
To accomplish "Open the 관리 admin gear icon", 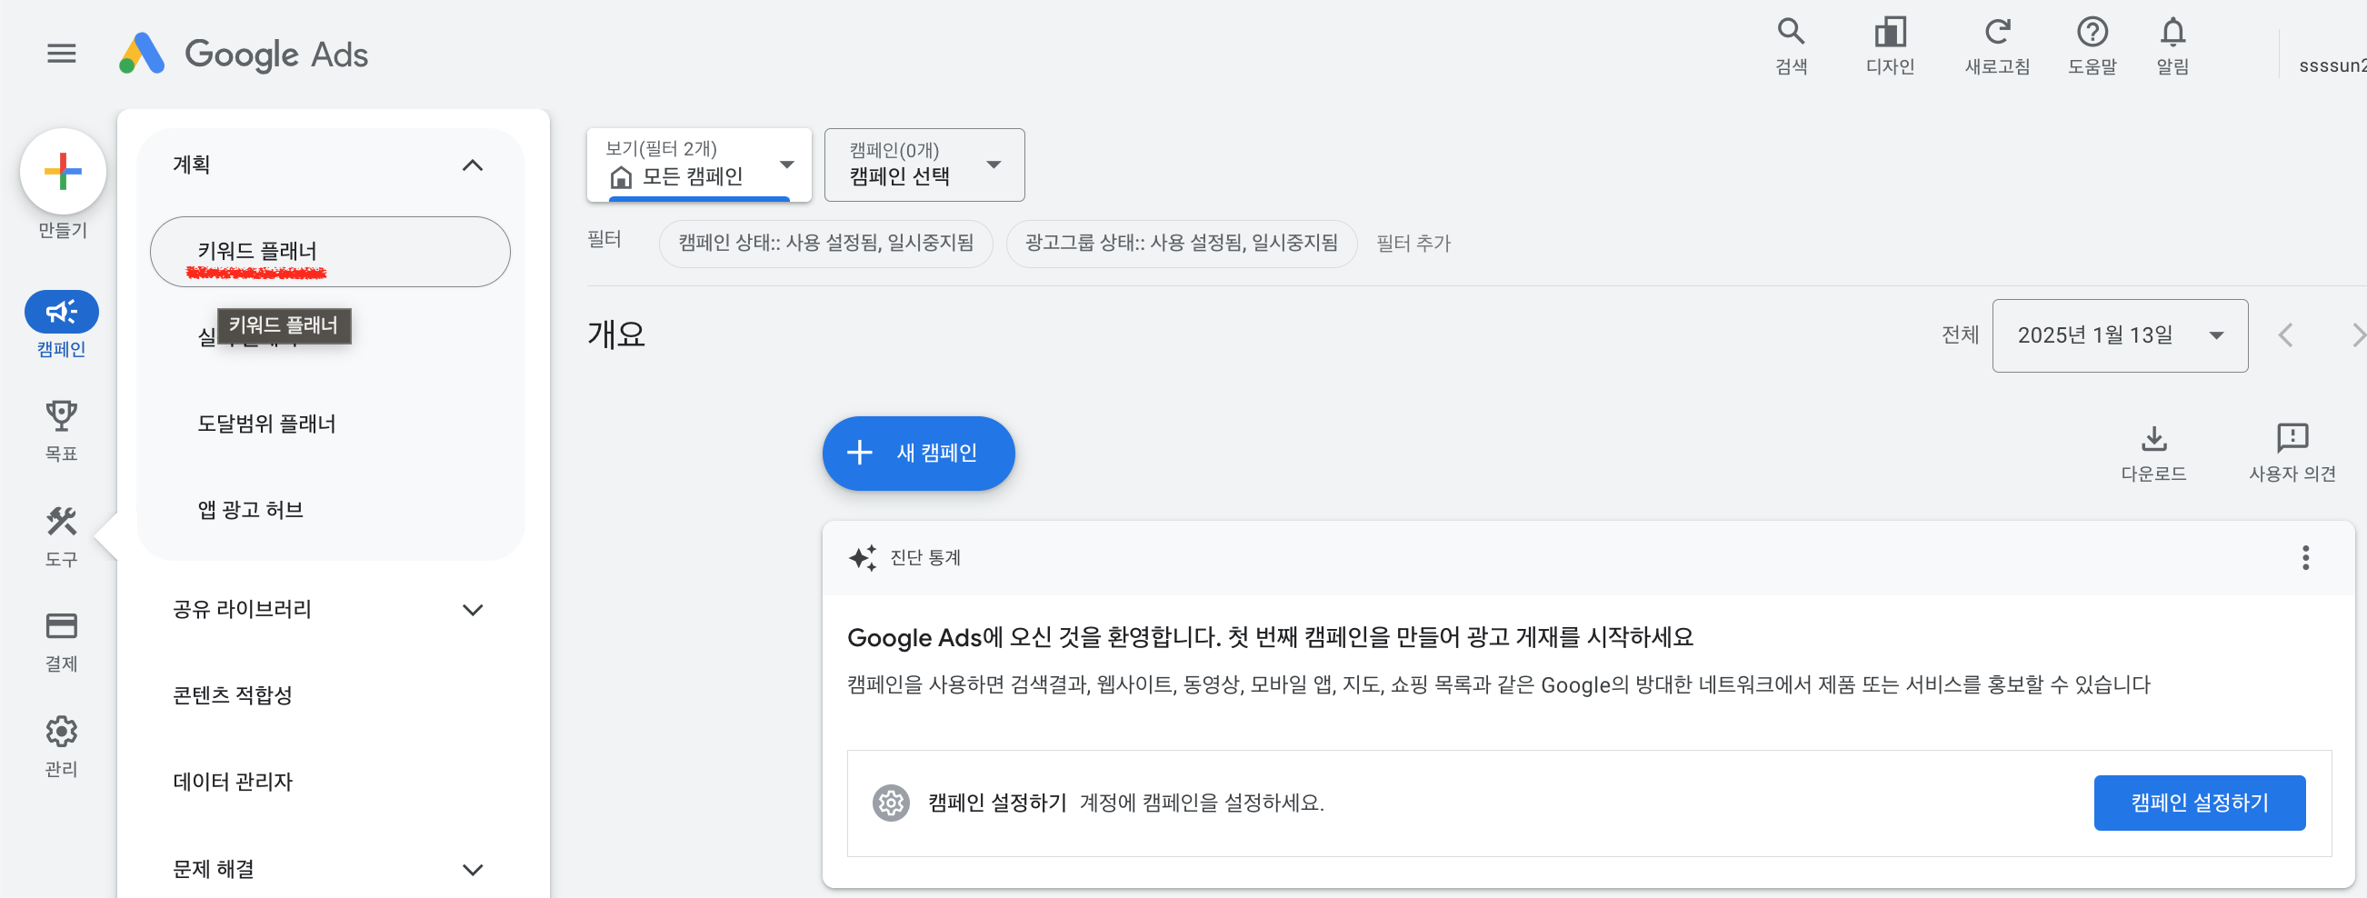I will tap(62, 732).
